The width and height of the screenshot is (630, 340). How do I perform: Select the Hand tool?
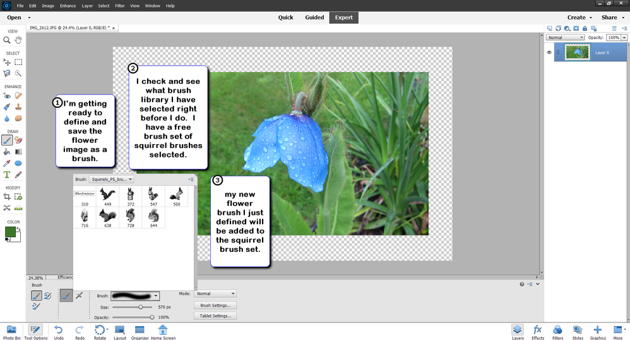click(18, 40)
